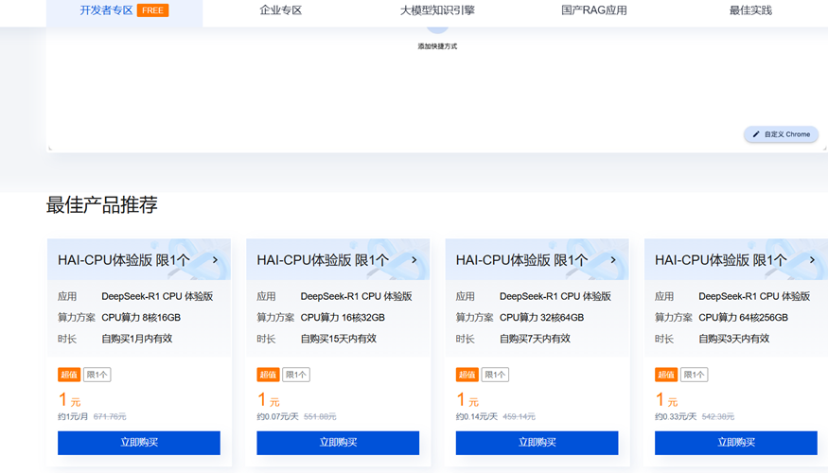Click the crossed-out price 459.14元
Viewport: 828px width, 473px height.
click(x=520, y=416)
